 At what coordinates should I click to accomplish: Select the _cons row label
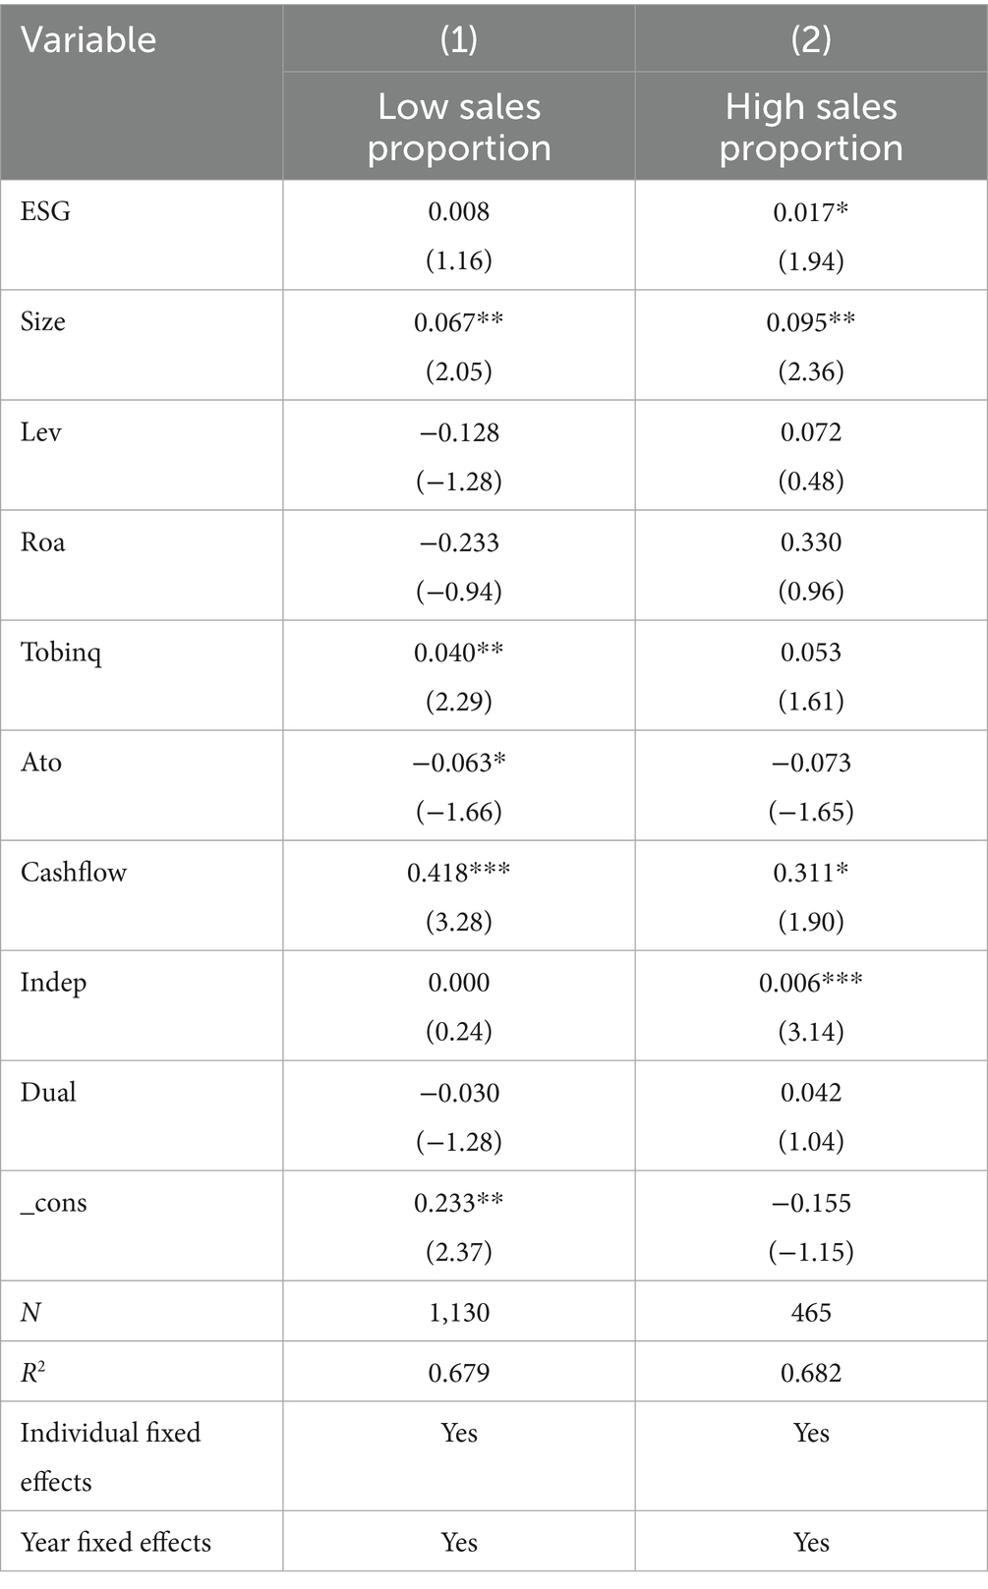(x=54, y=1202)
